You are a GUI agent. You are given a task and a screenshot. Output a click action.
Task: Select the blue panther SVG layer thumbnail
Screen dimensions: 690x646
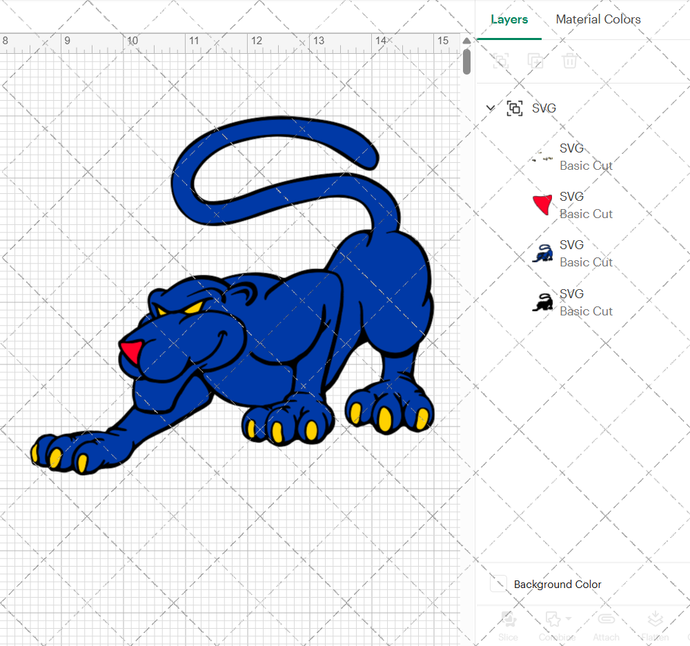[x=542, y=253]
